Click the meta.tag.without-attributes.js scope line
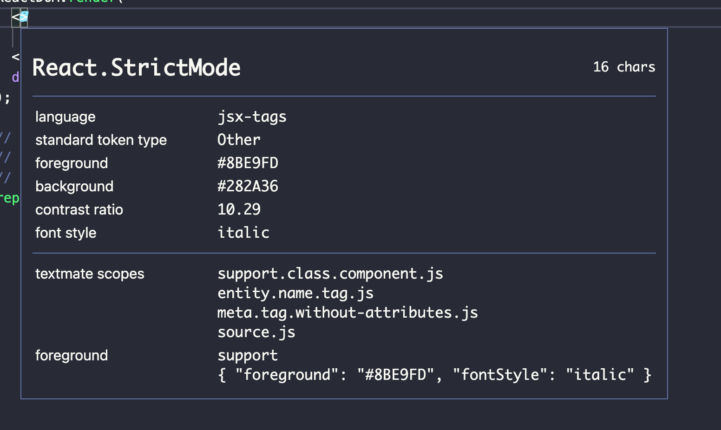This screenshot has height=430, width=721. [x=347, y=313]
